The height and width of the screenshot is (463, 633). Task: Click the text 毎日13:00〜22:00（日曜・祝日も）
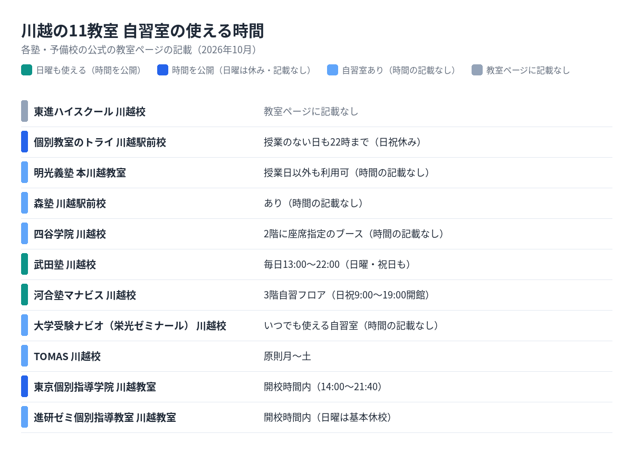click(x=340, y=265)
